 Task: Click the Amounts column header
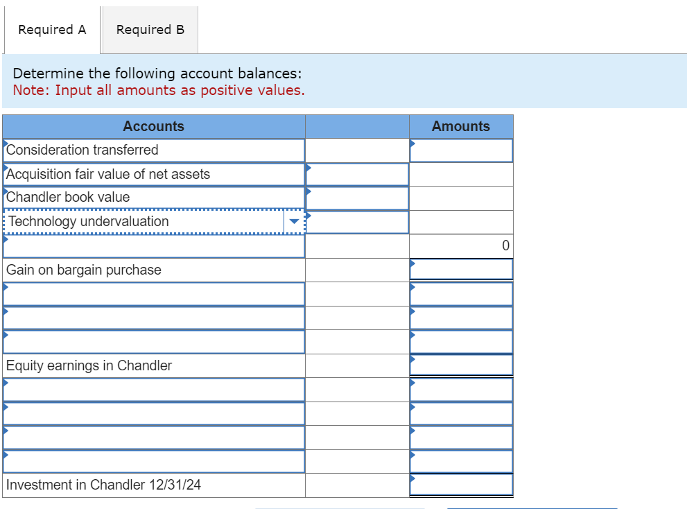[460, 126]
